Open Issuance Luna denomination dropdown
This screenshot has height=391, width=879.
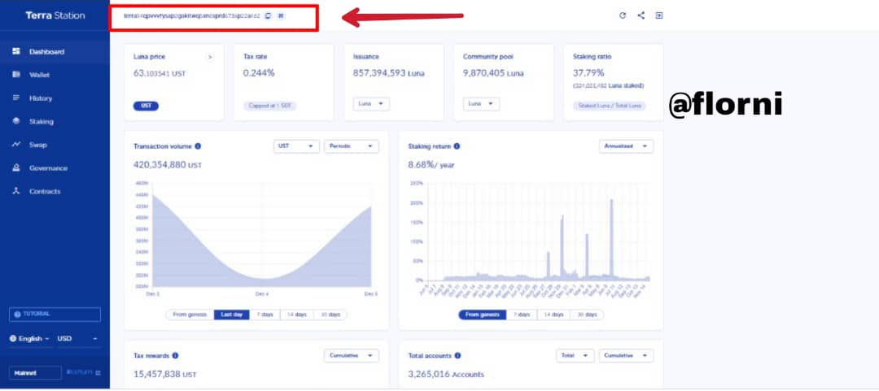371,104
